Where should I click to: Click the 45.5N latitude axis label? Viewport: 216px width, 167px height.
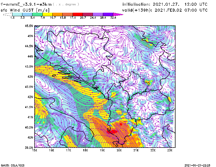pos(29,26)
